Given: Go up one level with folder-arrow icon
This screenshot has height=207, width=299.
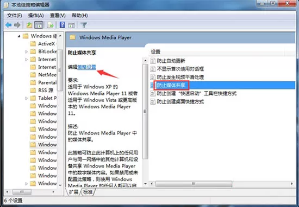Looking at the screenshot, I should tap(29, 25).
